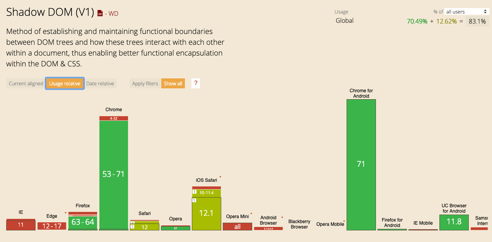Click the Global usage label
This screenshot has height=242, width=492.
click(x=345, y=20)
